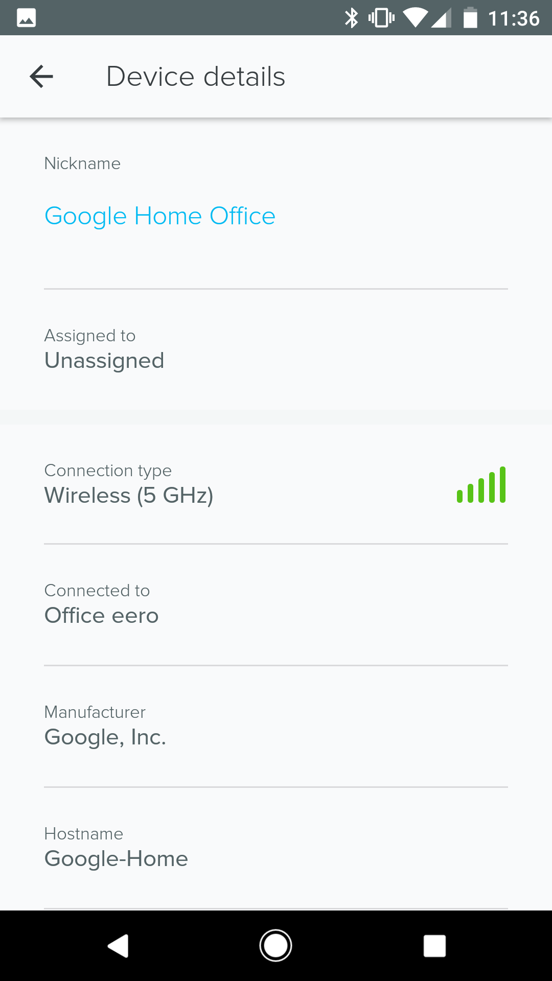Tap the Device details title
The image size is (552, 981).
pos(196,77)
